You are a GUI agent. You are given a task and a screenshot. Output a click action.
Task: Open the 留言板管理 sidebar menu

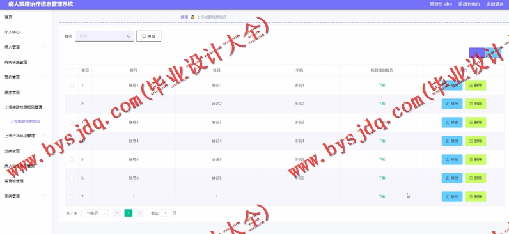[14, 181]
